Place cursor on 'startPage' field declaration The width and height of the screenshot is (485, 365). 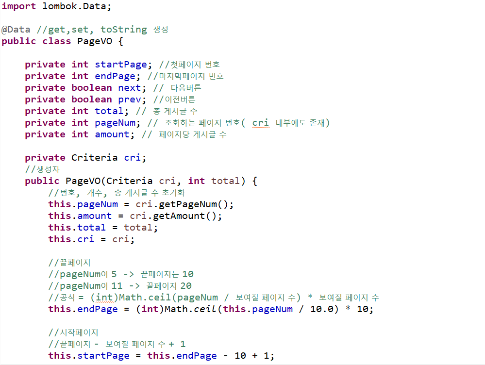(x=120, y=65)
